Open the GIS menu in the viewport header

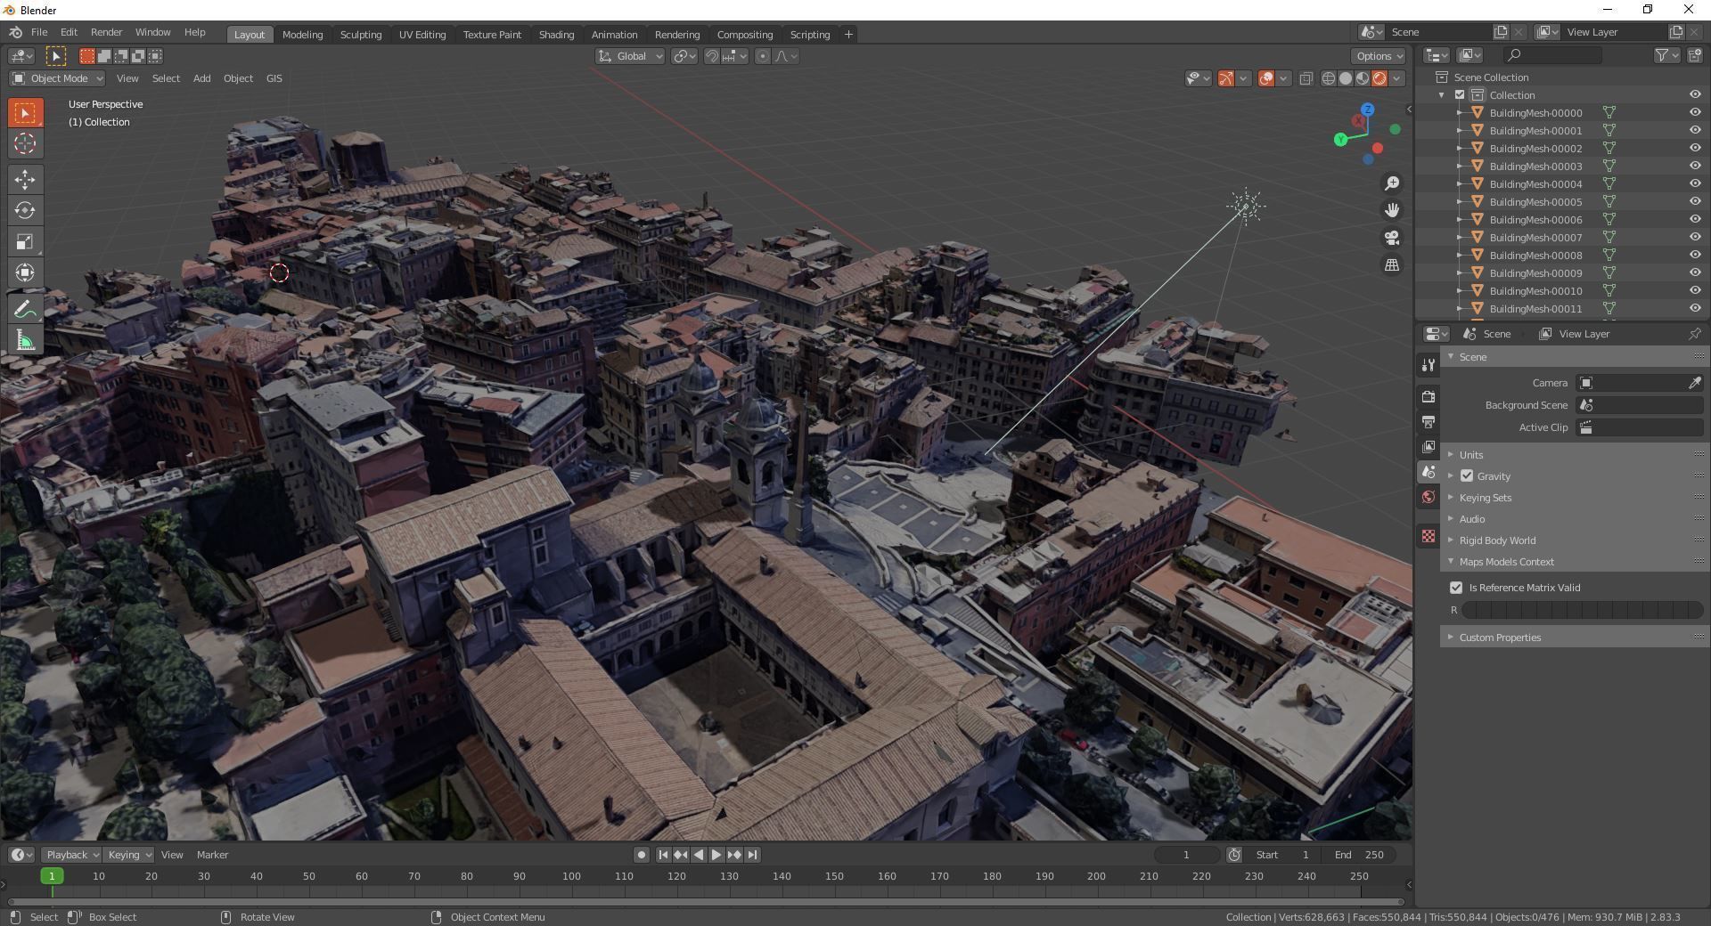pos(274,78)
